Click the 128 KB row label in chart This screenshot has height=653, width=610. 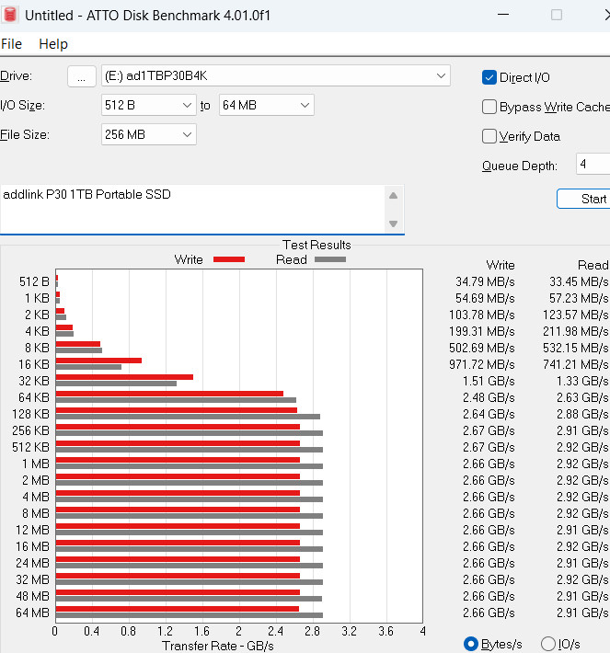[31, 415]
